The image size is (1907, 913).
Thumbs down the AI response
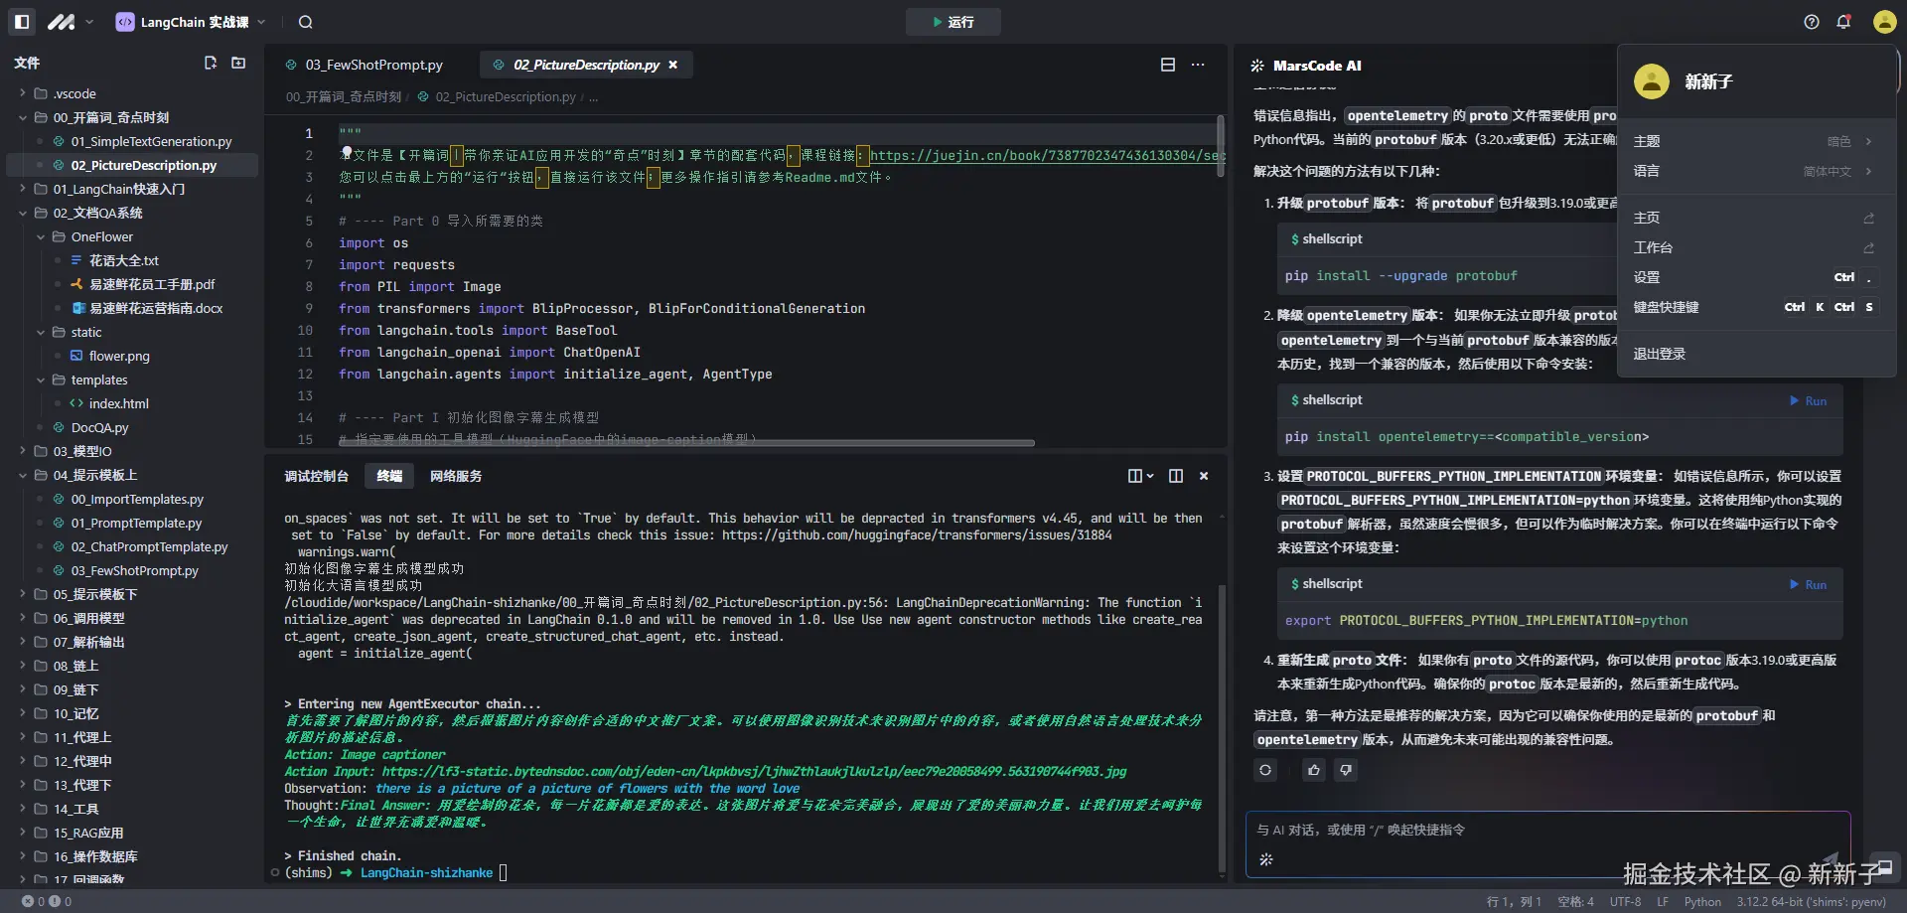(x=1346, y=770)
